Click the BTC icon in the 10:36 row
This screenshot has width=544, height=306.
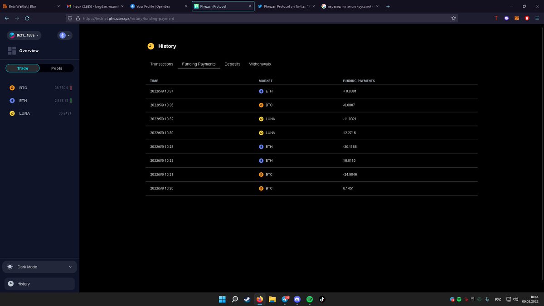261,105
